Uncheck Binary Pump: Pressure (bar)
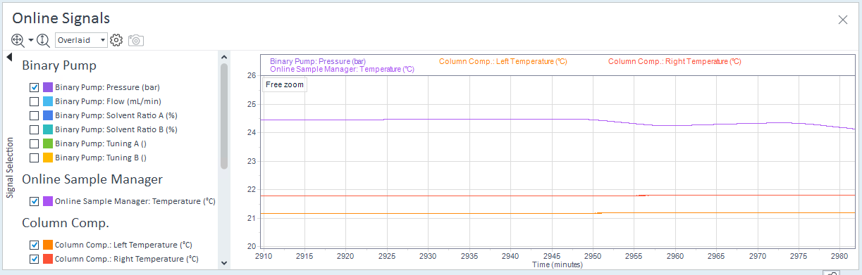The height and width of the screenshot is (275, 862). point(34,88)
